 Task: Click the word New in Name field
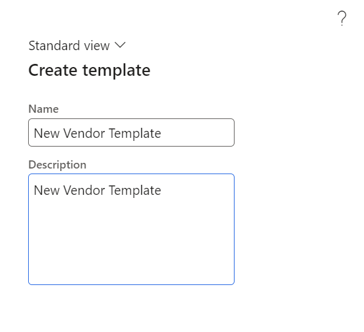tap(47, 133)
